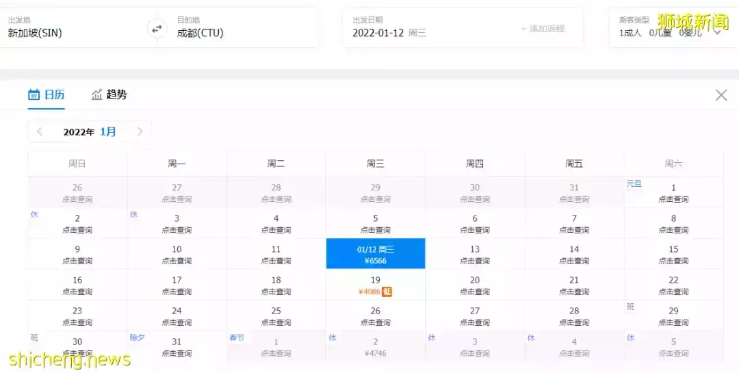The image size is (739, 373).
Task: Go to next month in calendar
Action: coord(140,131)
